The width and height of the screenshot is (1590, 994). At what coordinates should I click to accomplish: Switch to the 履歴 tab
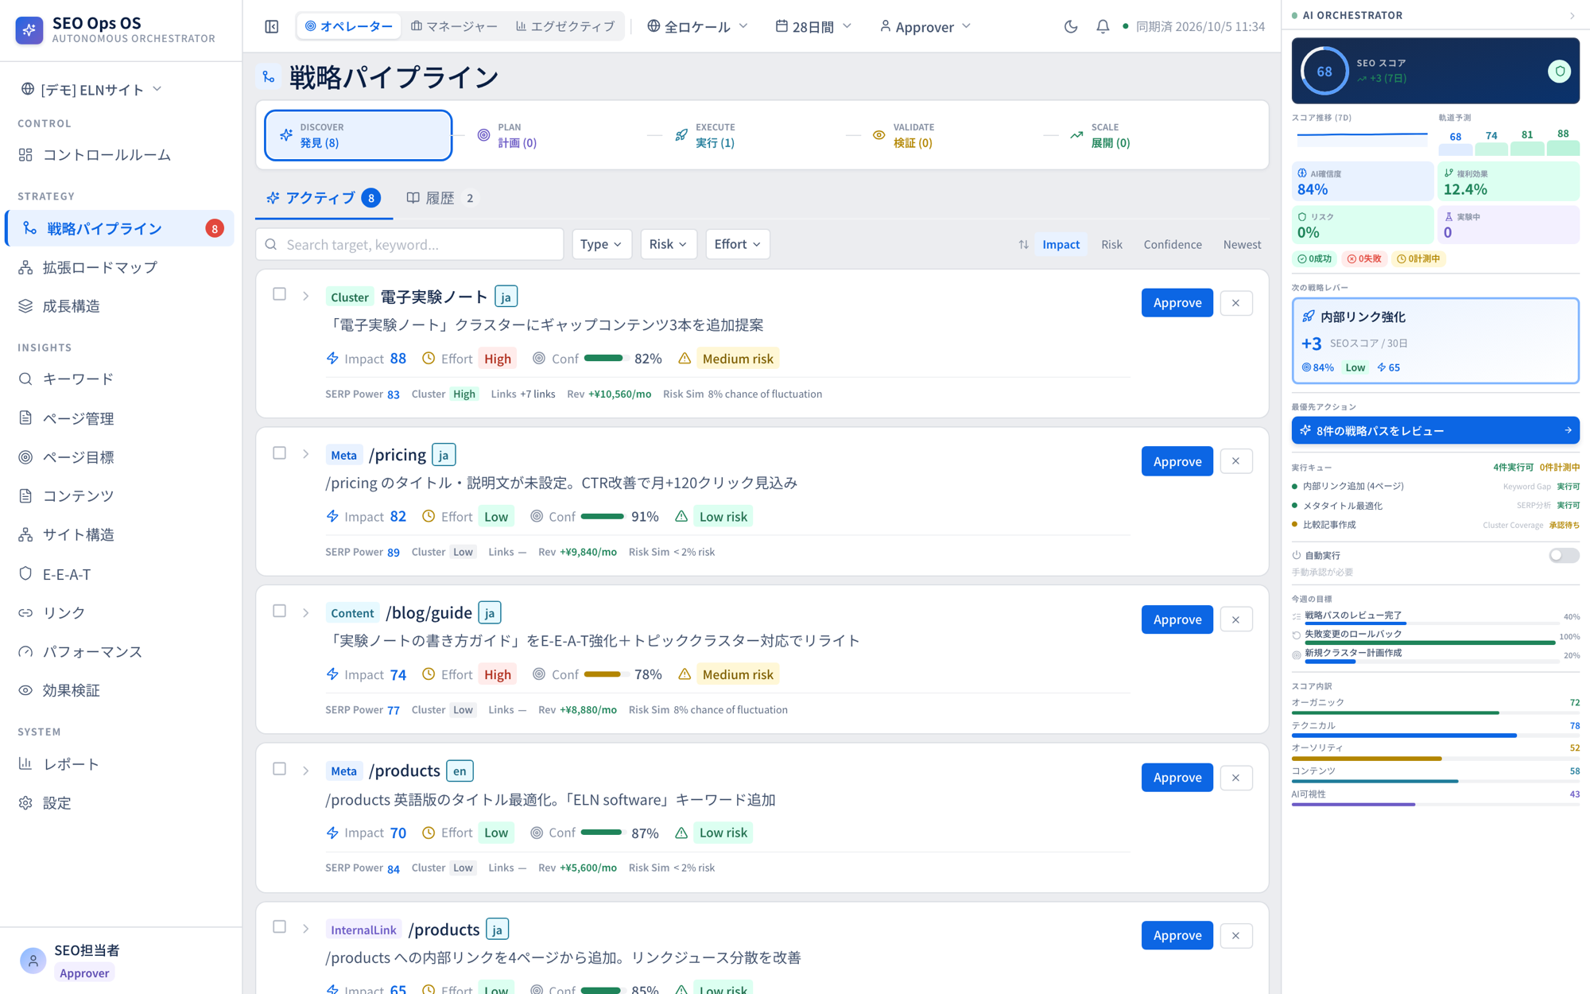[x=441, y=198]
